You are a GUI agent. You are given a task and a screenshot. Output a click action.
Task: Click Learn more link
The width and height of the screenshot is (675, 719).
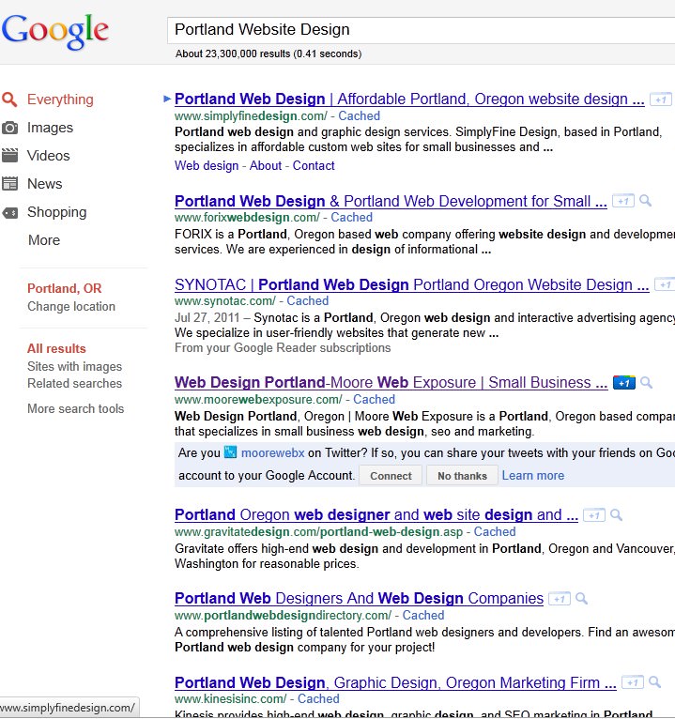coord(533,476)
